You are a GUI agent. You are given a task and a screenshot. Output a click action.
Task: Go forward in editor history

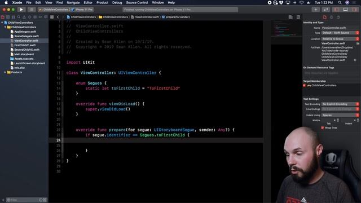click(x=63, y=17)
